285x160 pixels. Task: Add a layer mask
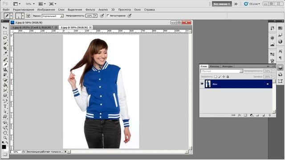point(245,115)
